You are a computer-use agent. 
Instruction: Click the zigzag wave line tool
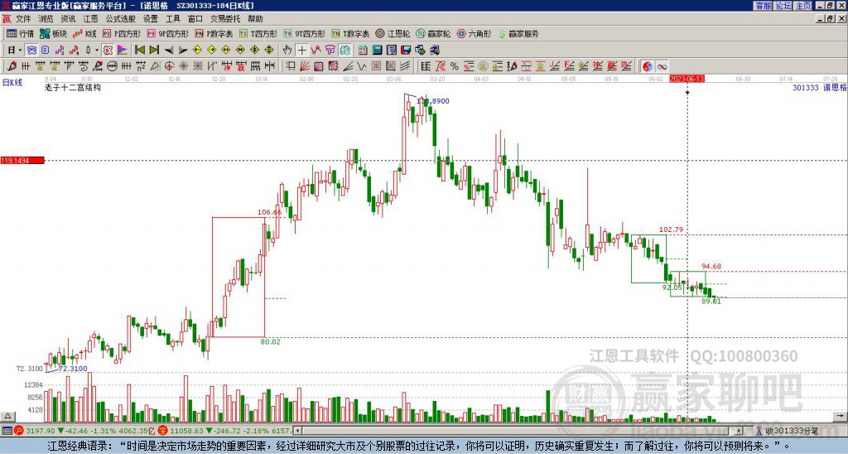click(x=362, y=66)
